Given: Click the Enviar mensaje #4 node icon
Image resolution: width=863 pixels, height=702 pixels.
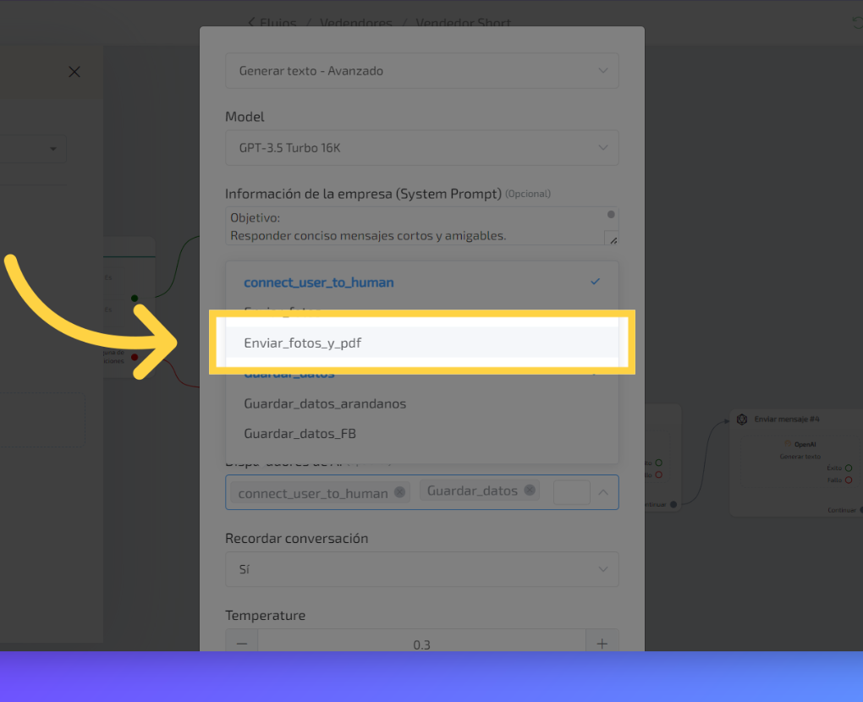Looking at the screenshot, I should tap(742, 420).
